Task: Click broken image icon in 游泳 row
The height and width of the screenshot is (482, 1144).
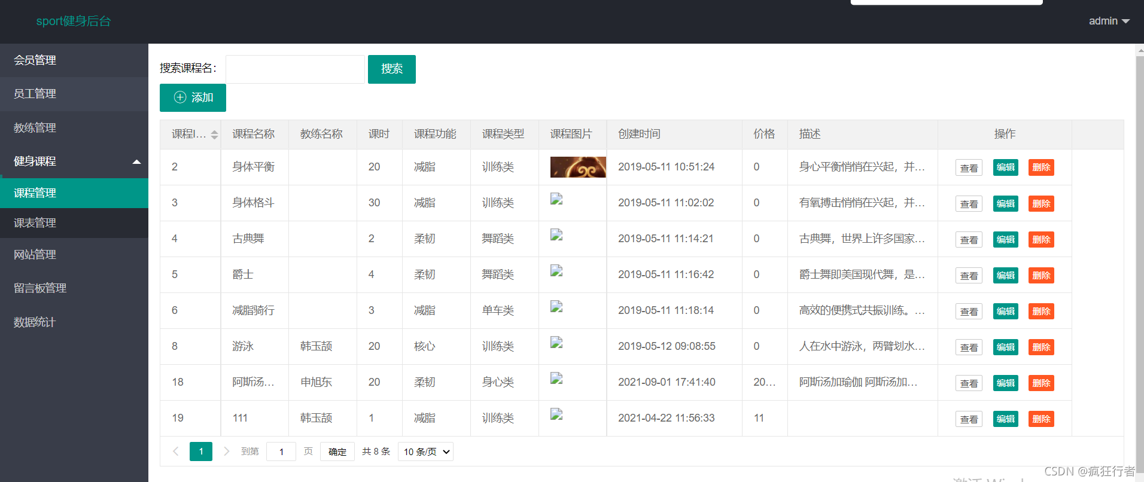Action: pos(556,343)
